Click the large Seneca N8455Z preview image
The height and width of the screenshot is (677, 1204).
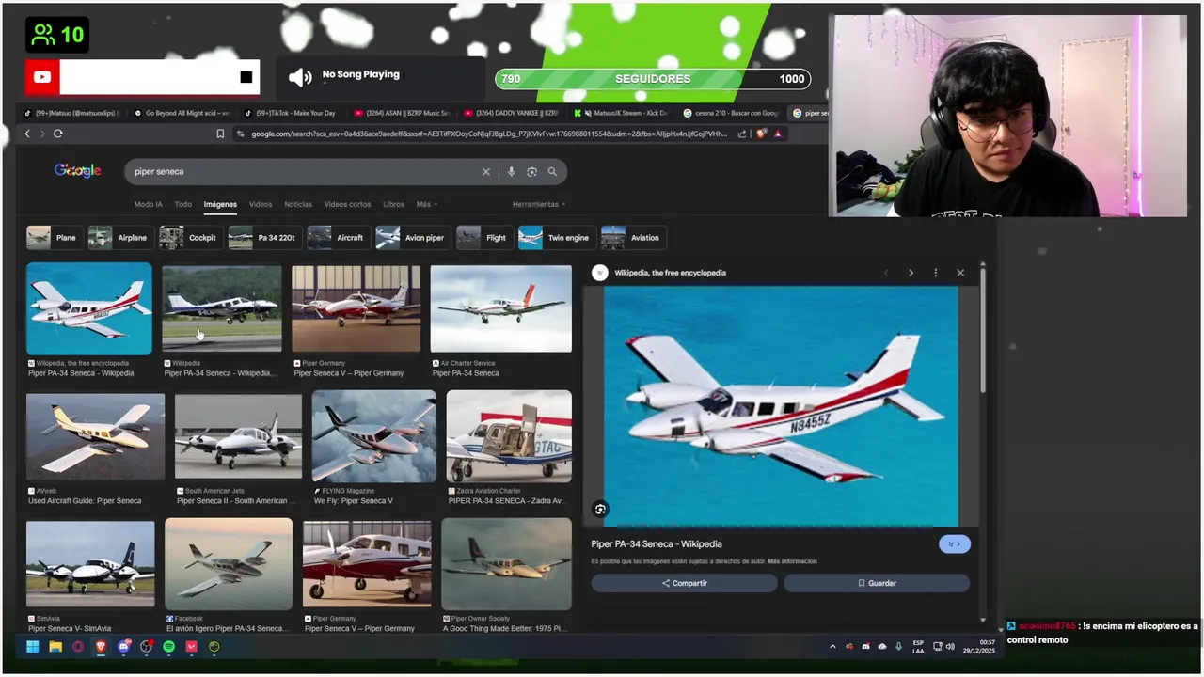coord(781,406)
